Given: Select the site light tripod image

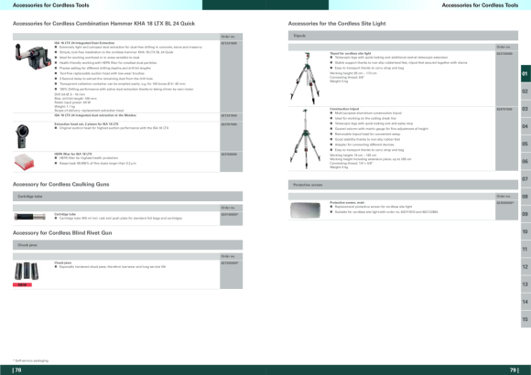Looking at the screenshot, I should point(305,78).
